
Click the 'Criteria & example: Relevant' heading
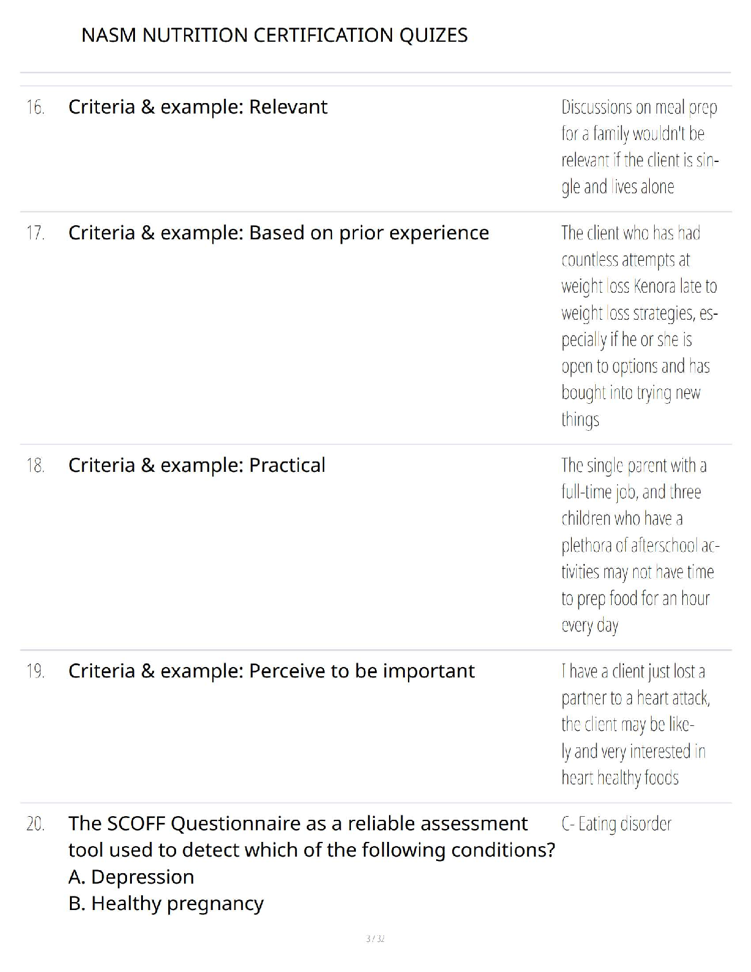click(198, 107)
